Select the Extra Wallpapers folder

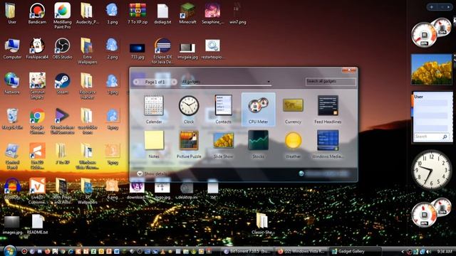[x=87, y=50]
